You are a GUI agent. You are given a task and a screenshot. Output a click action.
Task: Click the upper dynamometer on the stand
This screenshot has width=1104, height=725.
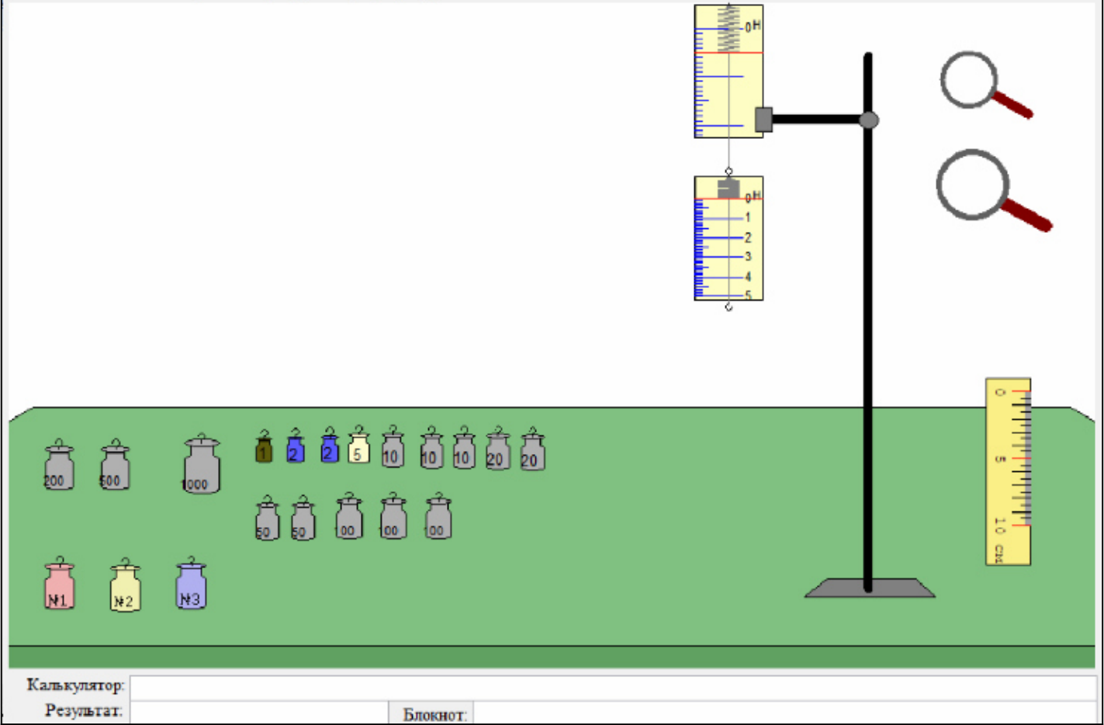point(729,71)
